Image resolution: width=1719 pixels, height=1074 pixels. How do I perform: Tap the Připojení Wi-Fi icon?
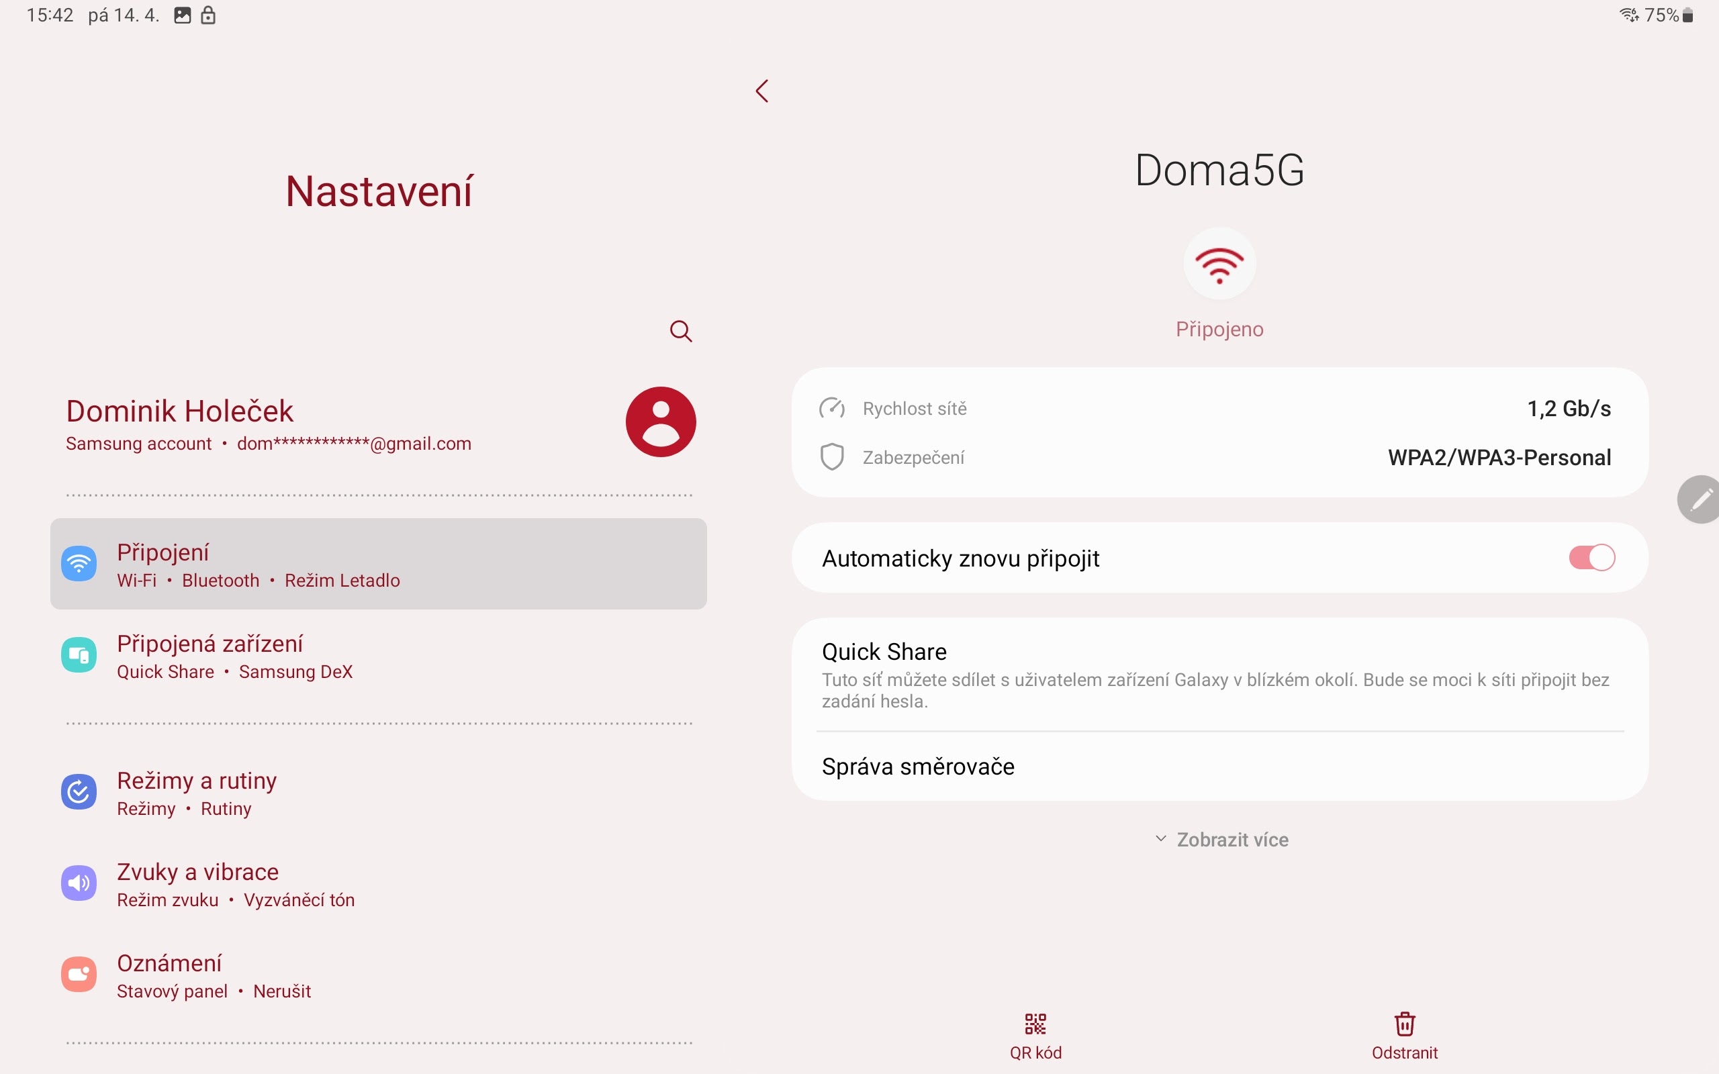coord(79,564)
